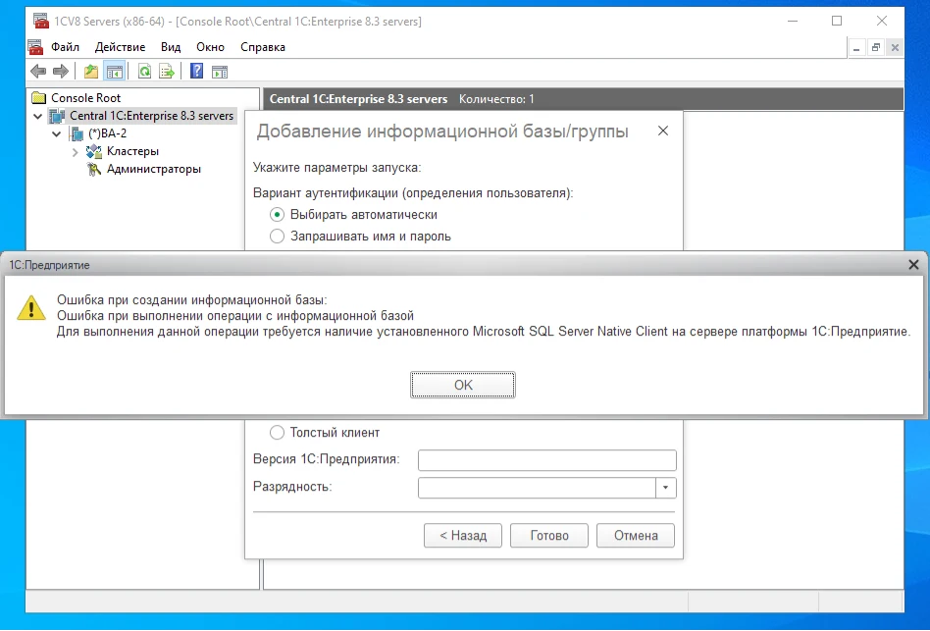
Task: Click the Console Root folder icon
Action: pyautogui.click(x=39, y=98)
